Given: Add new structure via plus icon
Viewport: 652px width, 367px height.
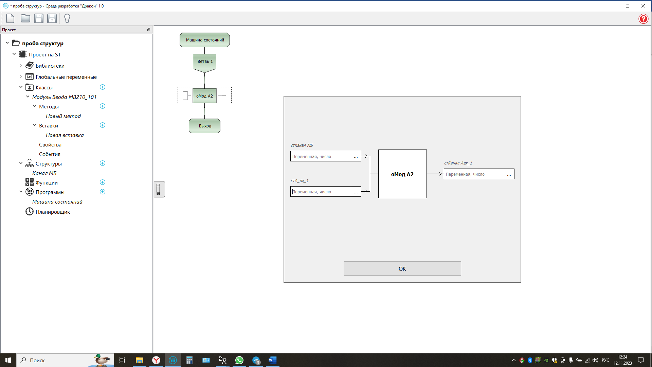Looking at the screenshot, I should point(103,163).
